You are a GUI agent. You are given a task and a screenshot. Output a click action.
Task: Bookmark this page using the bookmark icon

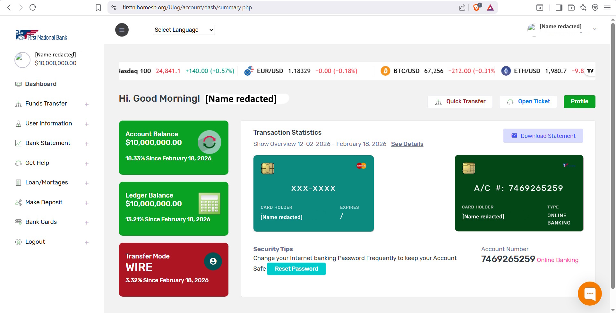point(98,7)
